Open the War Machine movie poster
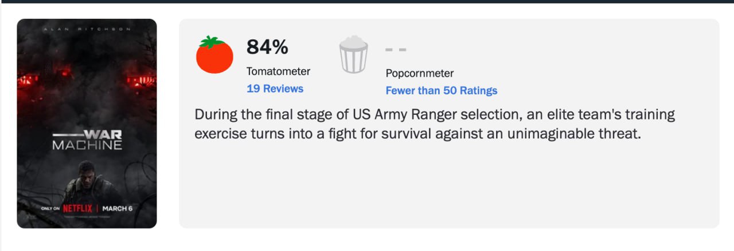734x251 pixels. click(x=87, y=114)
